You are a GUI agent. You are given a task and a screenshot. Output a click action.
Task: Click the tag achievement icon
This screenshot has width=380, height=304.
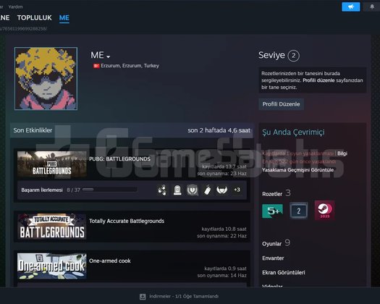point(208,190)
